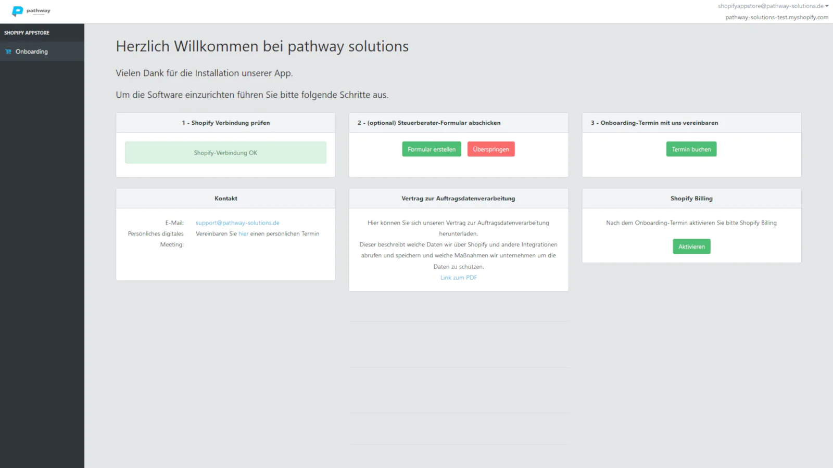Select the SHOPIFY APPSTORE sidebar heading
The image size is (833, 468).
tap(27, 33)
